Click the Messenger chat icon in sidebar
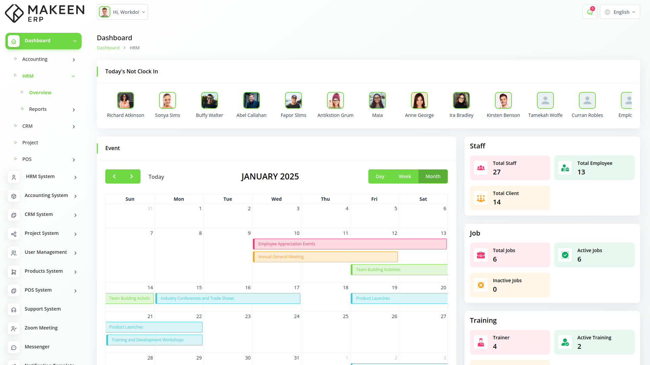 point(14,347)
